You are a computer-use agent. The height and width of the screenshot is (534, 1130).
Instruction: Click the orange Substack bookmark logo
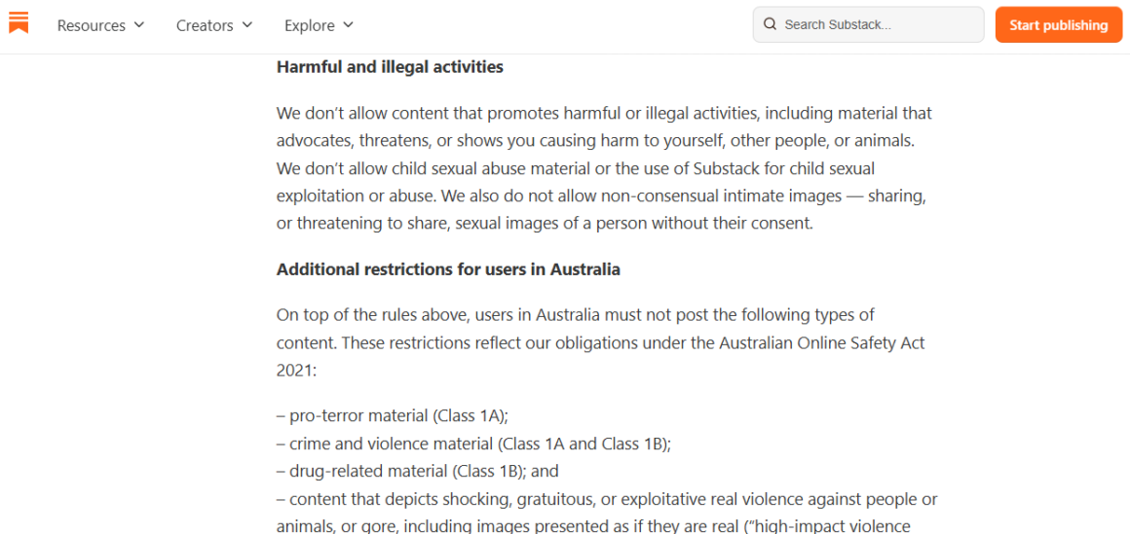pyautogui.click(x=19, y=22)
